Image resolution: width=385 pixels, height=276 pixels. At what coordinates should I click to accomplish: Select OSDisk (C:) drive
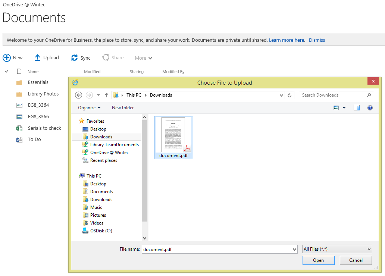tap(101, 231)
